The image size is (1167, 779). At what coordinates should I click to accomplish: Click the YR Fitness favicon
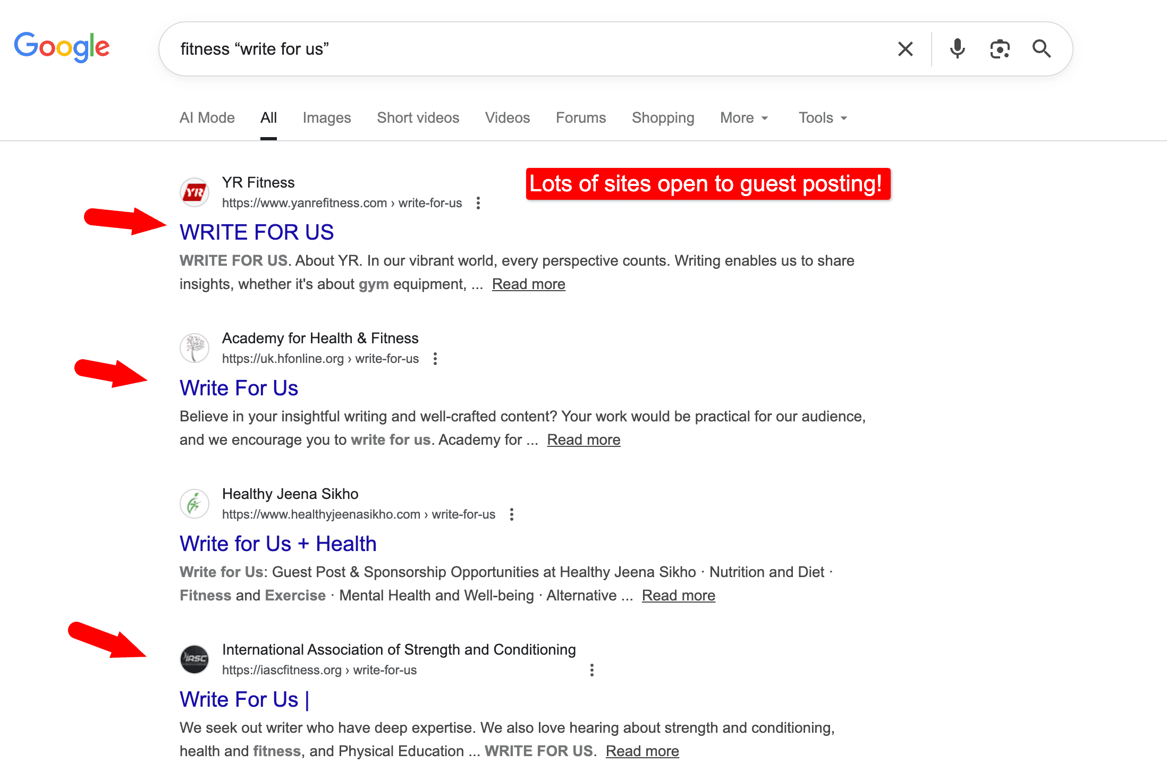(194, 192)
